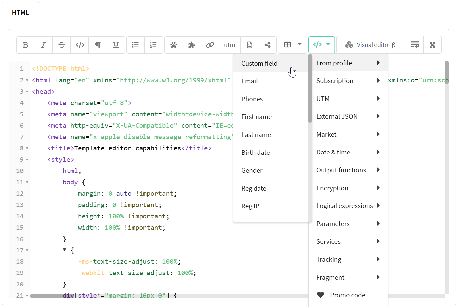Select Custom field from profile list

point(270,63)
